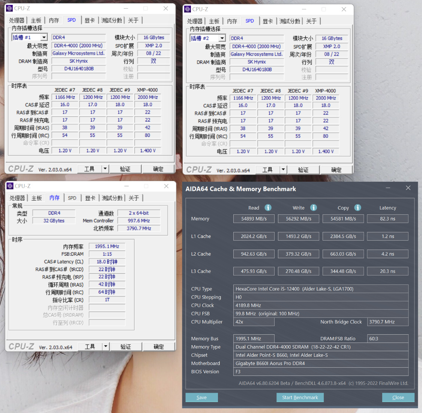This screenshot has width=422, height=413.
Task: Click Memory Type Dual Channel DDR4-4000 field
Action: (321, 347)
